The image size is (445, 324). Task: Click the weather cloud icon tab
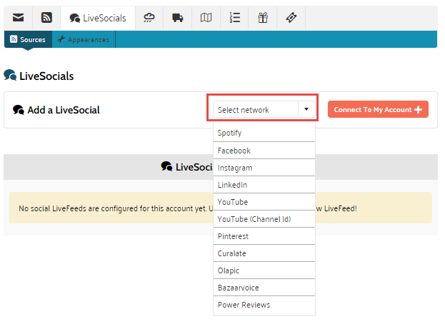149,18
